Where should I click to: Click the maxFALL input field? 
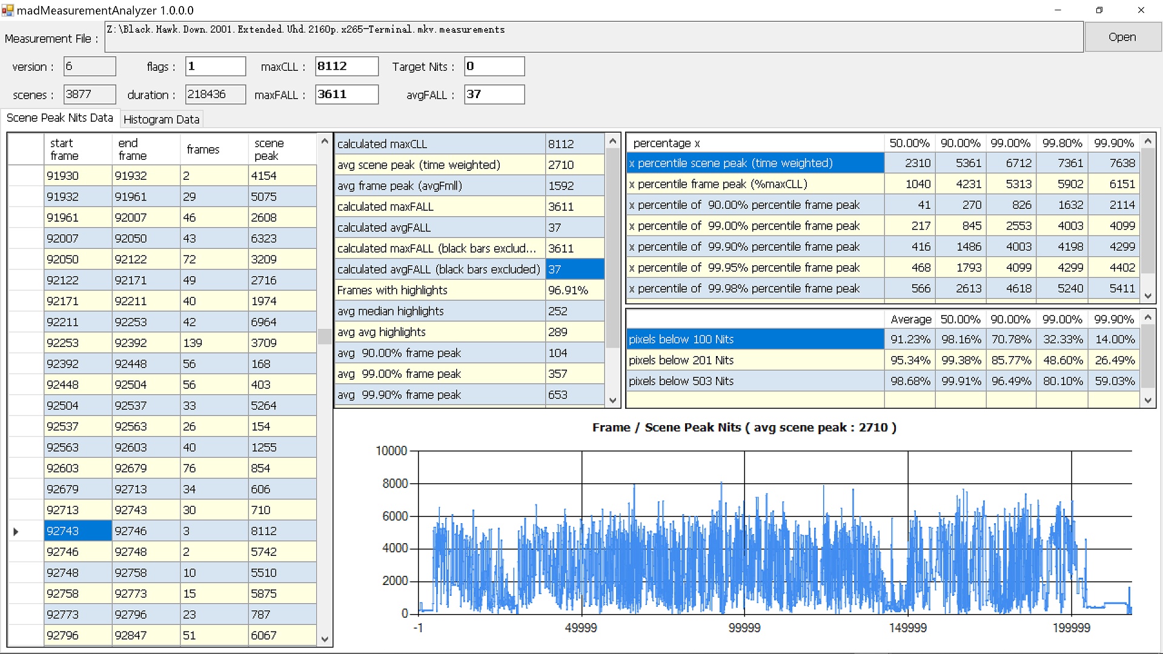coord(346,94)
